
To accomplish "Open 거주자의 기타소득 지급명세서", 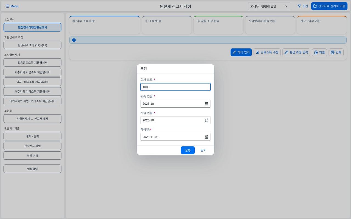I will click(x=32, y=91).
